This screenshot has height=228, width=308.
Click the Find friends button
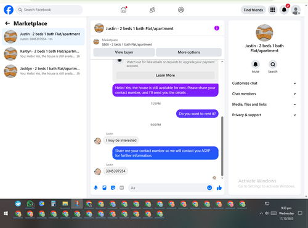[253, 10]
